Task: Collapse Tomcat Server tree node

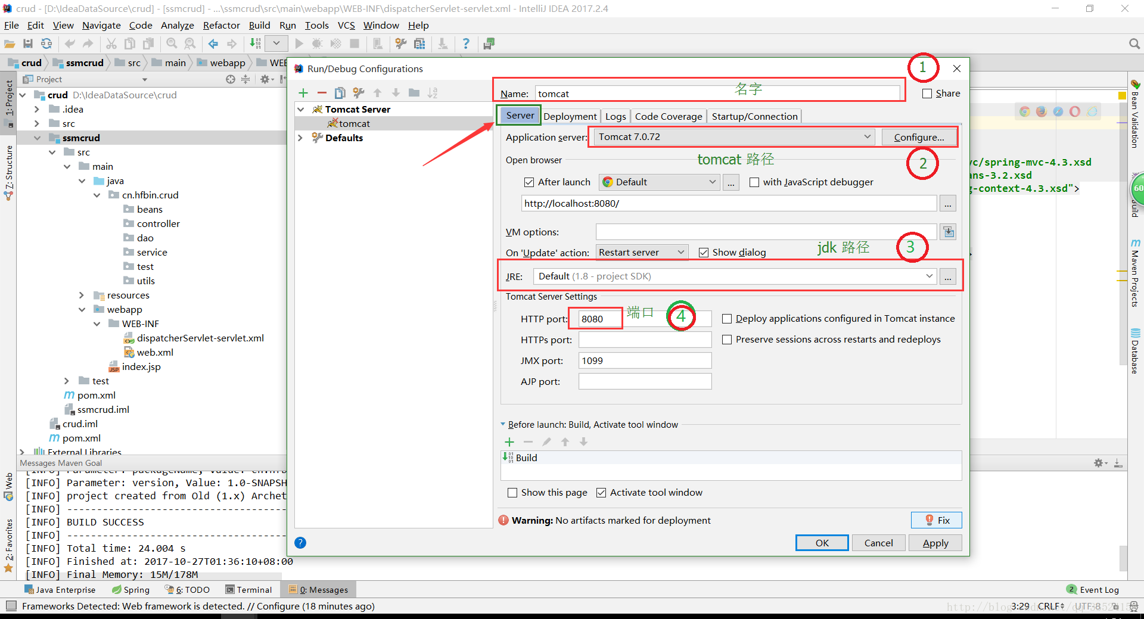Action: pos(301,110)
